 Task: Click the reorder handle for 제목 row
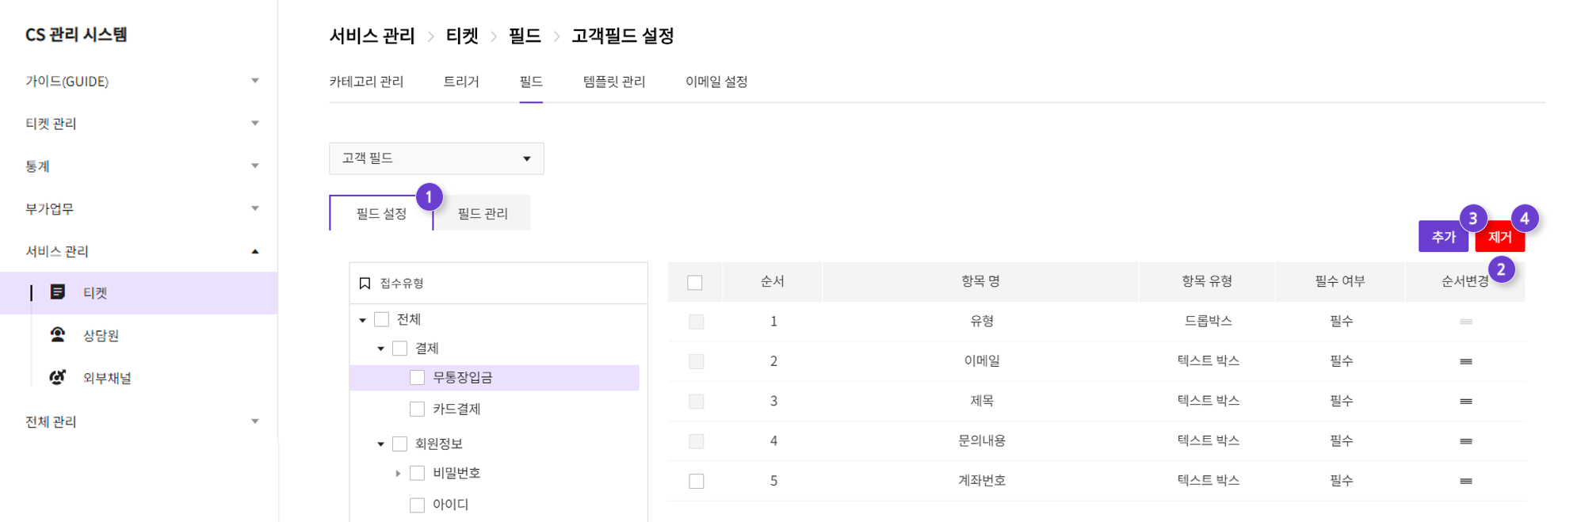(x=1465, y=402)
